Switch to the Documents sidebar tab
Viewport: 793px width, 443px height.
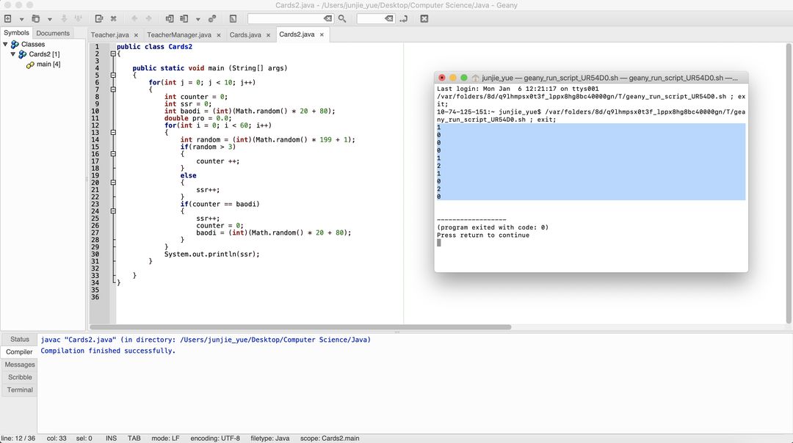(53, 33)
